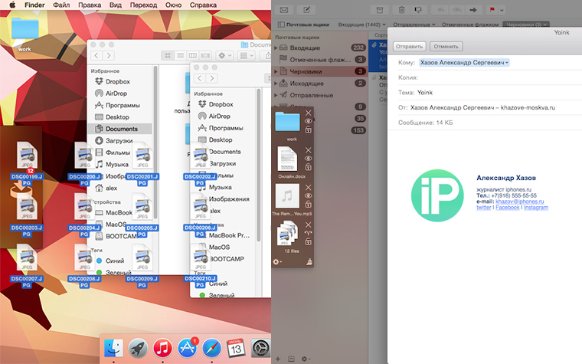The height and width of the screenshot is (364, 582).
Task: Switch back Finder window to icon view
Action: click(x=168, y=55)
